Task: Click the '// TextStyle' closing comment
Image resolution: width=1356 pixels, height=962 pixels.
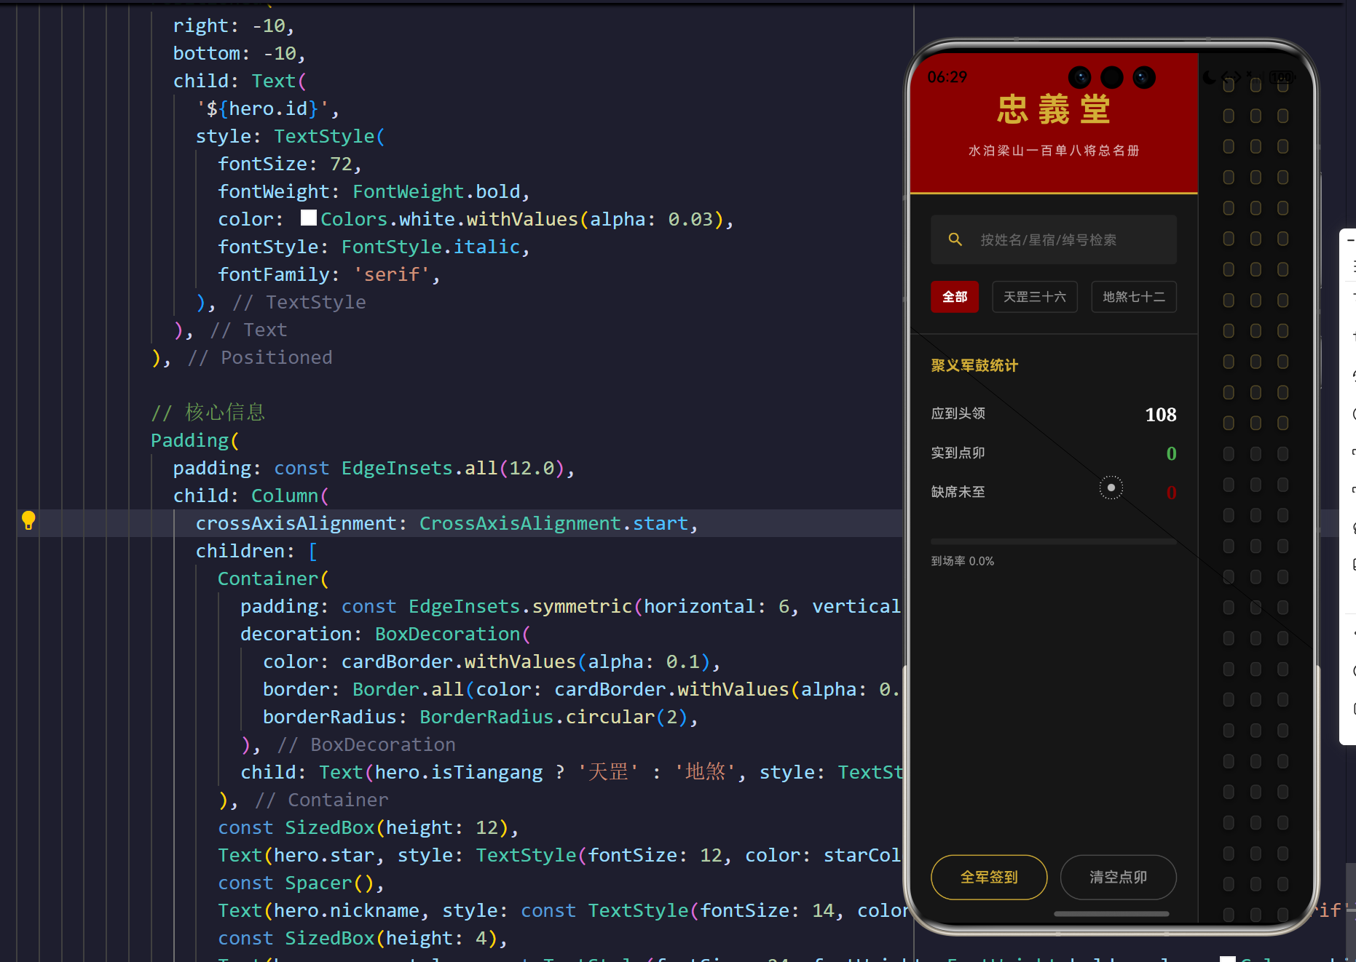Action: coord(299,303)
